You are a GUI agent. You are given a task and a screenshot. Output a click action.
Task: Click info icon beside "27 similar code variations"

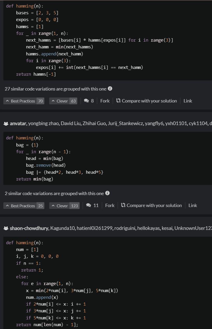click(x=110, y=89)
